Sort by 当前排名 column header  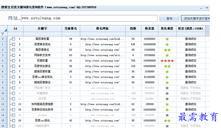pos(71,28)
